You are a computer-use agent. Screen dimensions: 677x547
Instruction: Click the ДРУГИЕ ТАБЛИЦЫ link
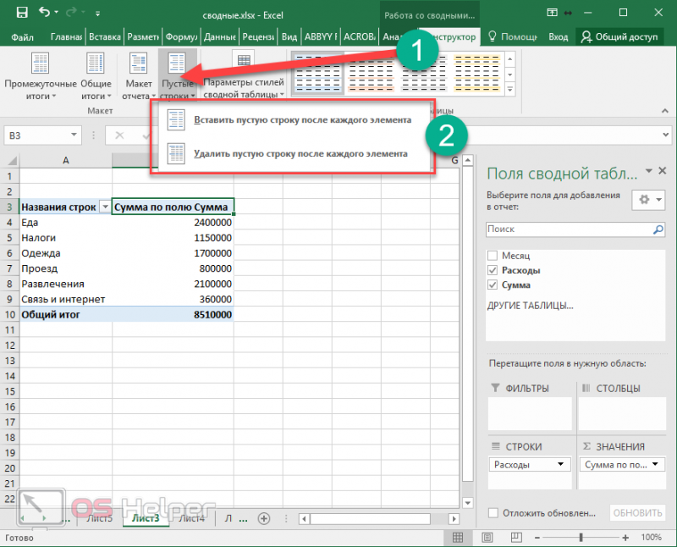531,306
